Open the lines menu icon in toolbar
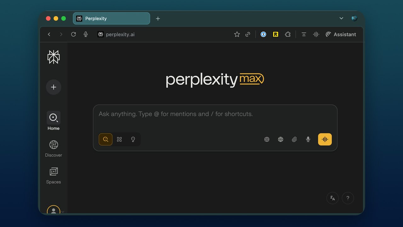 (304, 34)
